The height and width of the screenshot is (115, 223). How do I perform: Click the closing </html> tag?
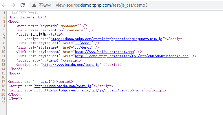tap(15, 99)
